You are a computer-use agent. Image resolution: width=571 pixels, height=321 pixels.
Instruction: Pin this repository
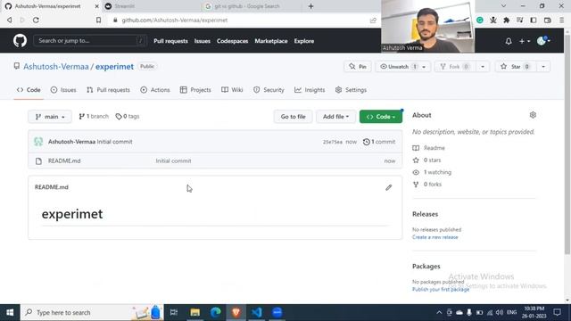tap(358, 67)
